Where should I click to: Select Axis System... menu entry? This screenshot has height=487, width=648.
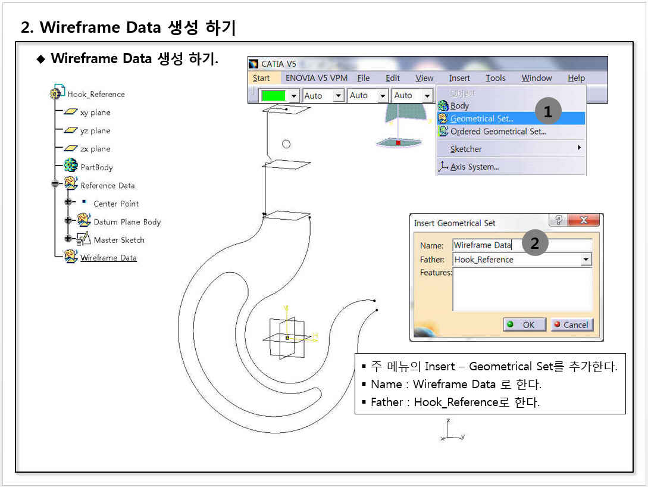tap(474, 167)
